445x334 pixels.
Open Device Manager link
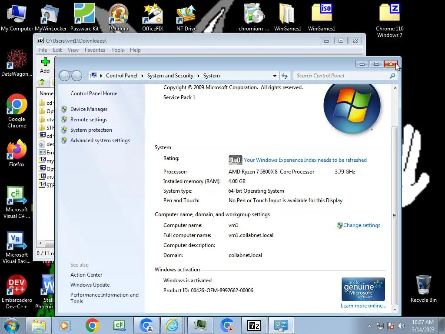point(89,109)
